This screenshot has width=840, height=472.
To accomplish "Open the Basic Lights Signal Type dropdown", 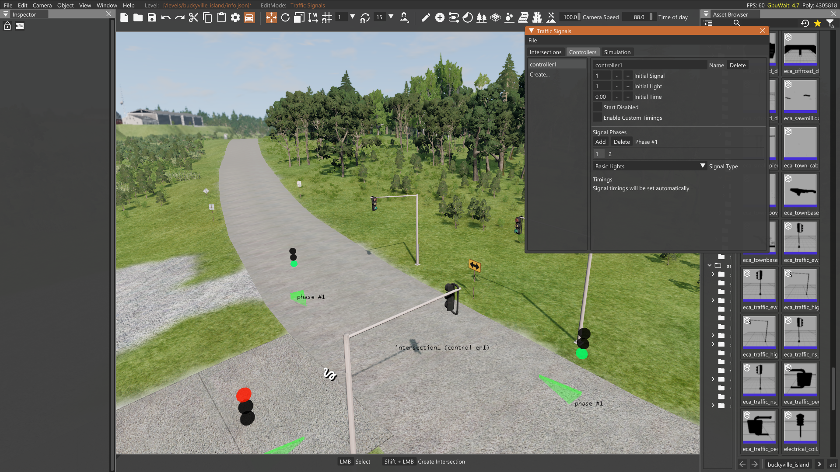I will tap(650, 166).
